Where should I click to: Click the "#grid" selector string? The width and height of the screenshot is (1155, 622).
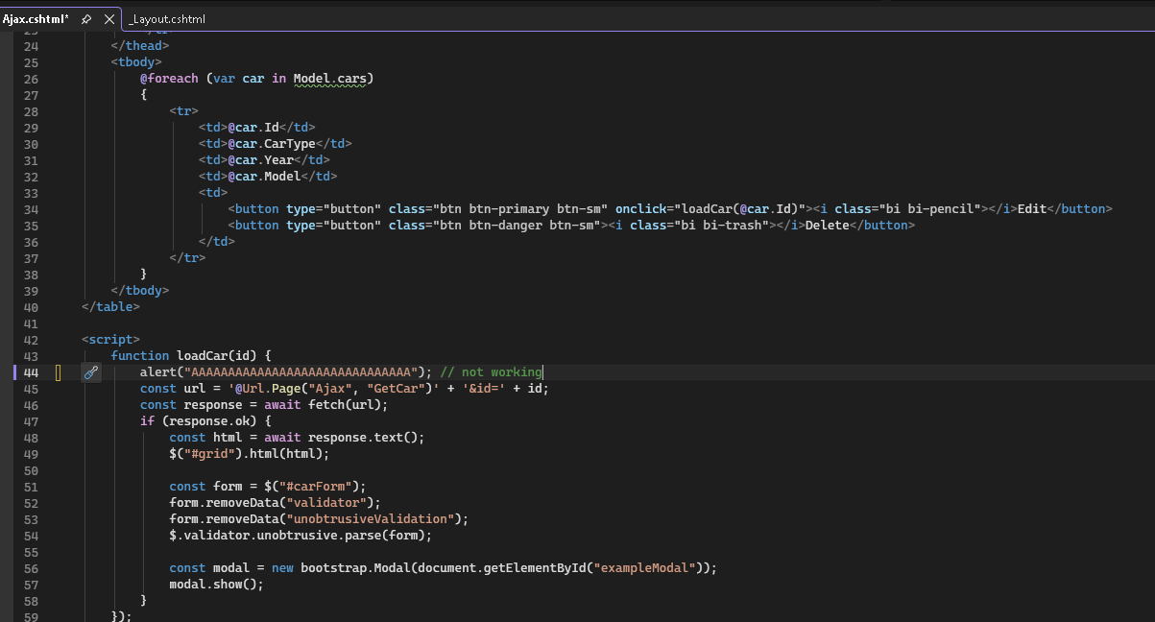pyautogui.click(x=209, y=454)
